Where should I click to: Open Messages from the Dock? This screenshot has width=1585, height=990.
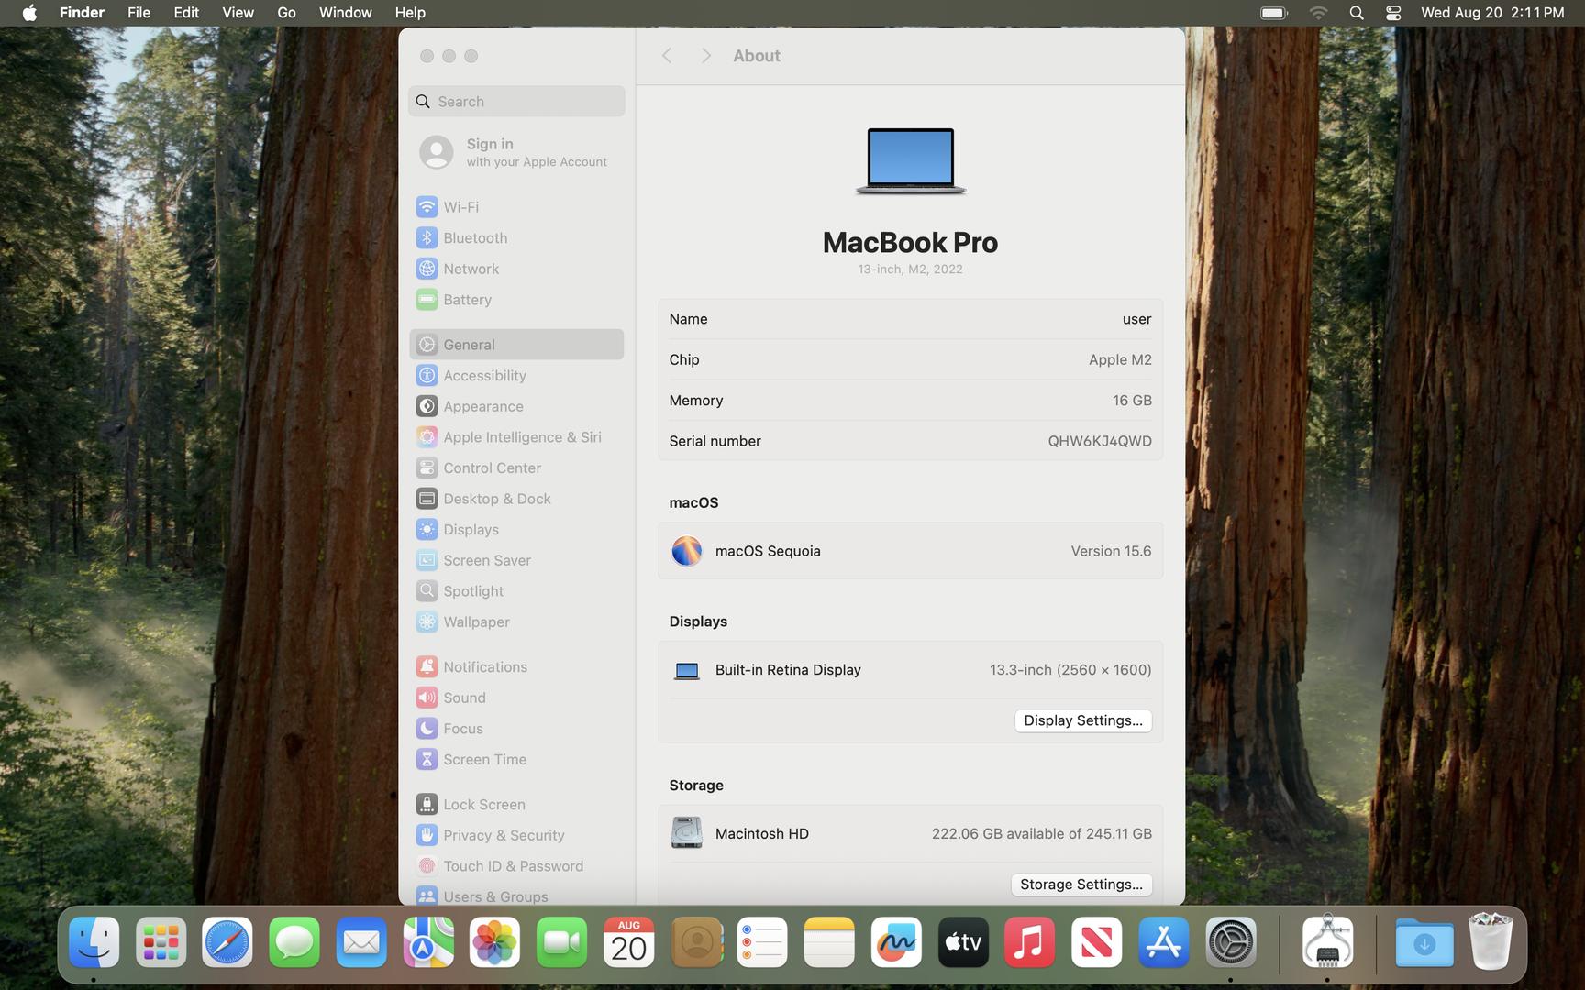(294, 942)
